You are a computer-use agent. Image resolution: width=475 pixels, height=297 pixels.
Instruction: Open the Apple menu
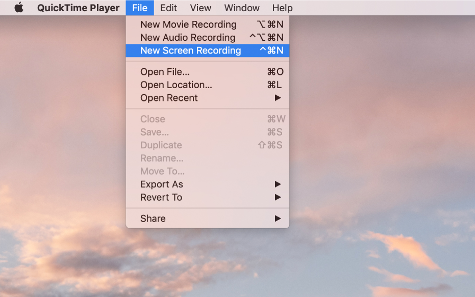19,8
